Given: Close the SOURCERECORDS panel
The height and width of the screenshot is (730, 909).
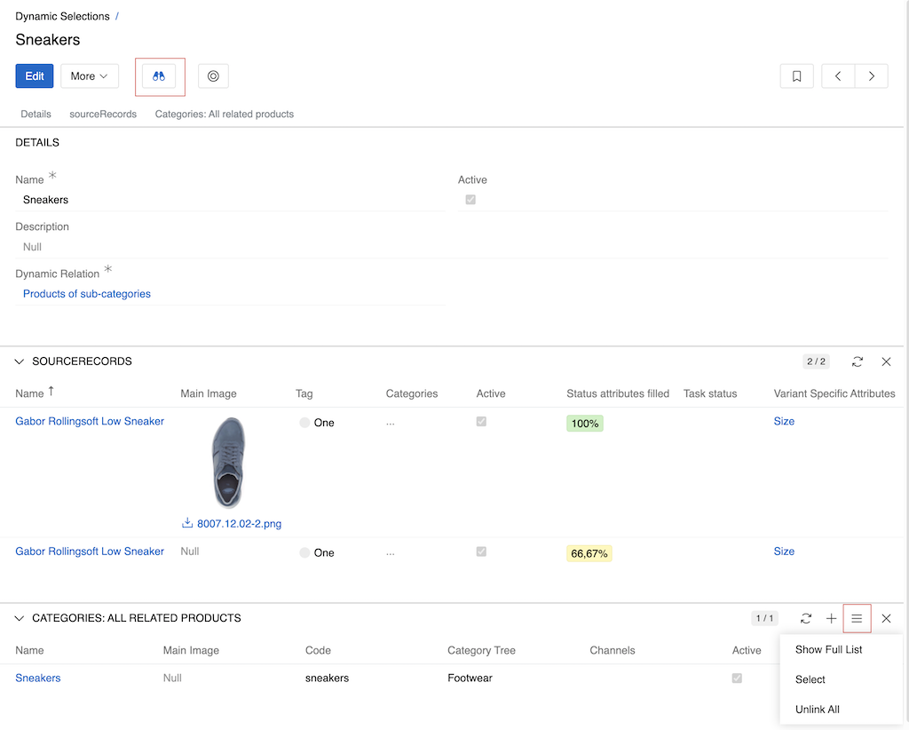Looking at the screenshot, I should 886,361.
